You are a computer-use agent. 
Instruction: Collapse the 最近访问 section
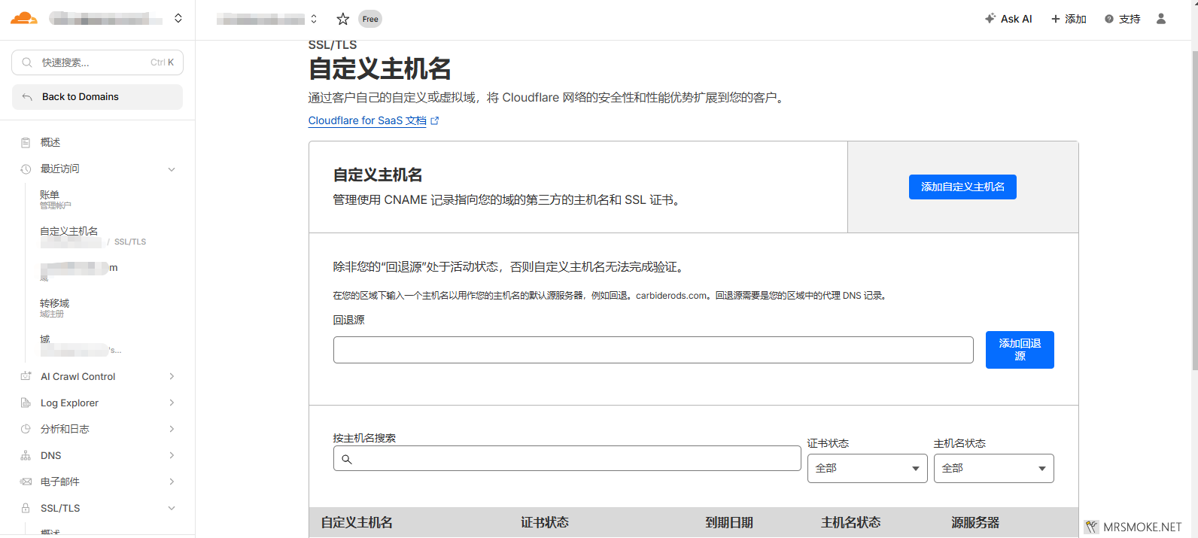point(172,169)
